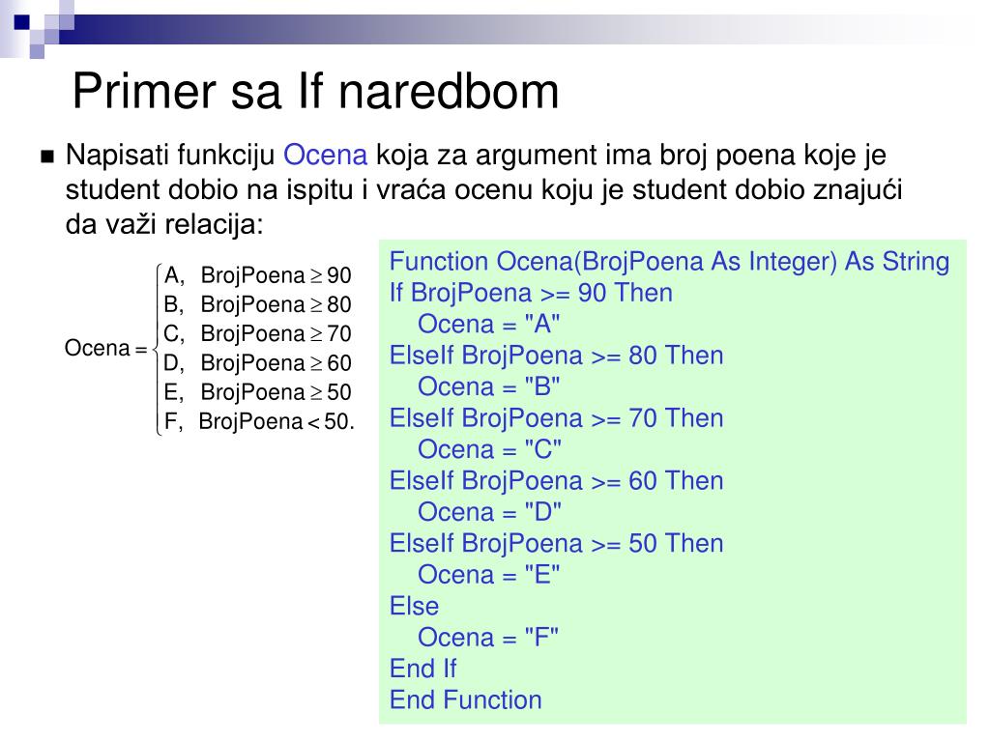The image size is (990, 742).
Task: Click the formula row 'A, BrojPoena ≥ 90'
Action: [x=257, y=275]
